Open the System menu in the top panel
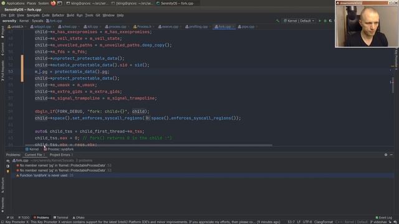The image size is (399, 224). [44, 3]
